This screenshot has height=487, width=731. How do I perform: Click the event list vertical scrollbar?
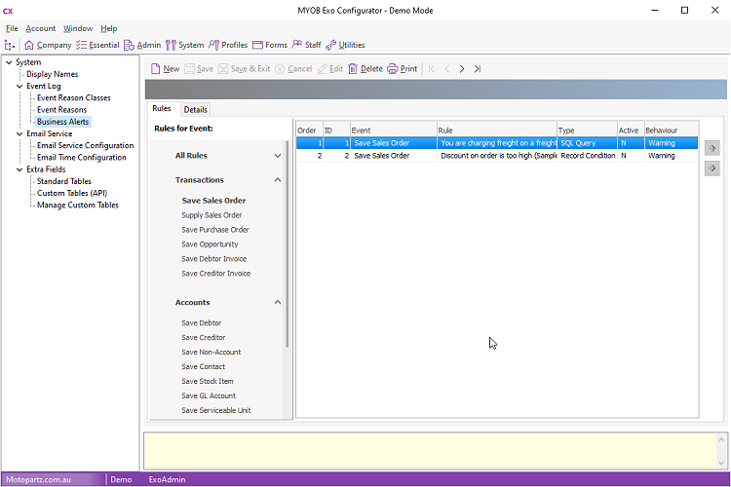point(288,243)
